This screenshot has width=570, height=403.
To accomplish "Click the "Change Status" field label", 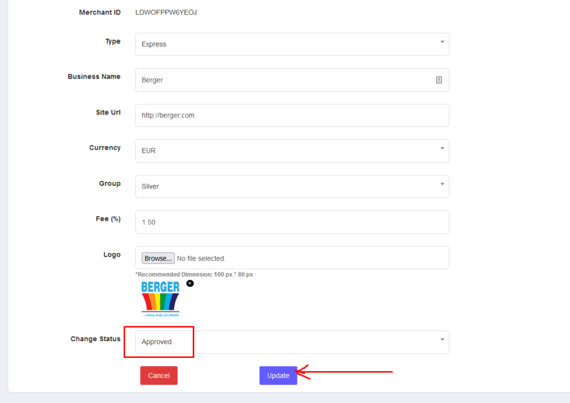I will point(95,339).
